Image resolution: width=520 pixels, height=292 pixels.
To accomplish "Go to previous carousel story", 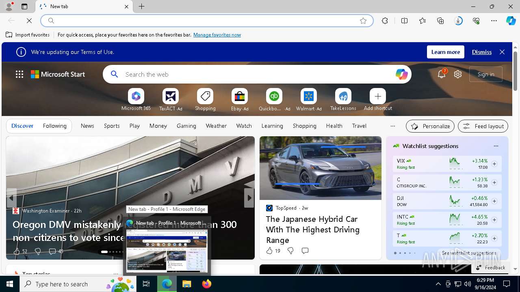I will pyautogui.click(x=11, y=198).
